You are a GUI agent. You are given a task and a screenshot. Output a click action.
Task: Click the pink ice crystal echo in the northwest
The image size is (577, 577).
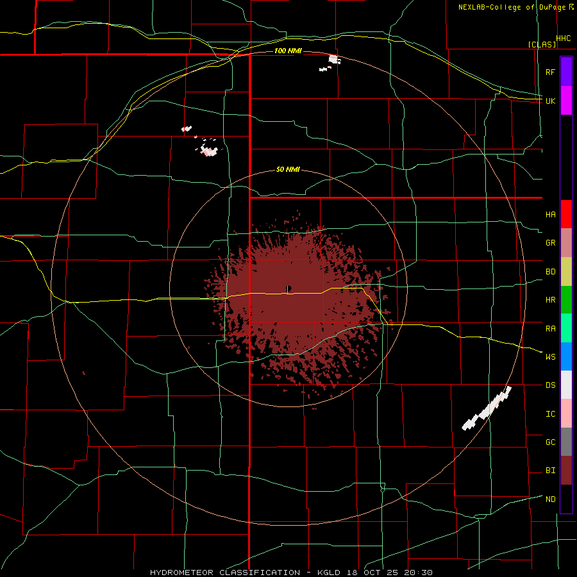pos(210,150)
